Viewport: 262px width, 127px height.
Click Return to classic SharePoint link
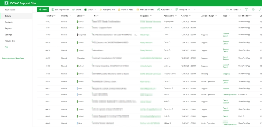(x=13, y=58)
